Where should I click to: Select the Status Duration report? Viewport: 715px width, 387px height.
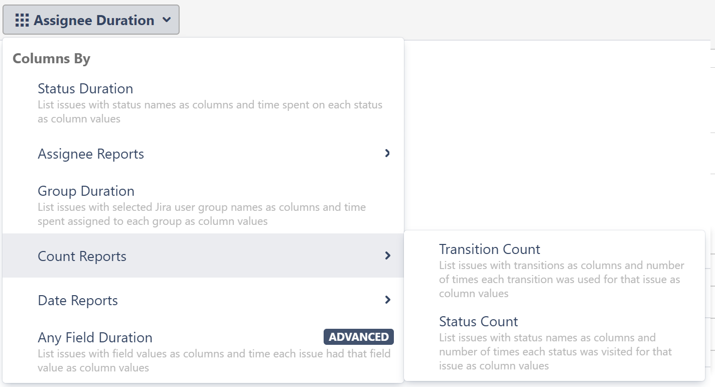[85, 89]
